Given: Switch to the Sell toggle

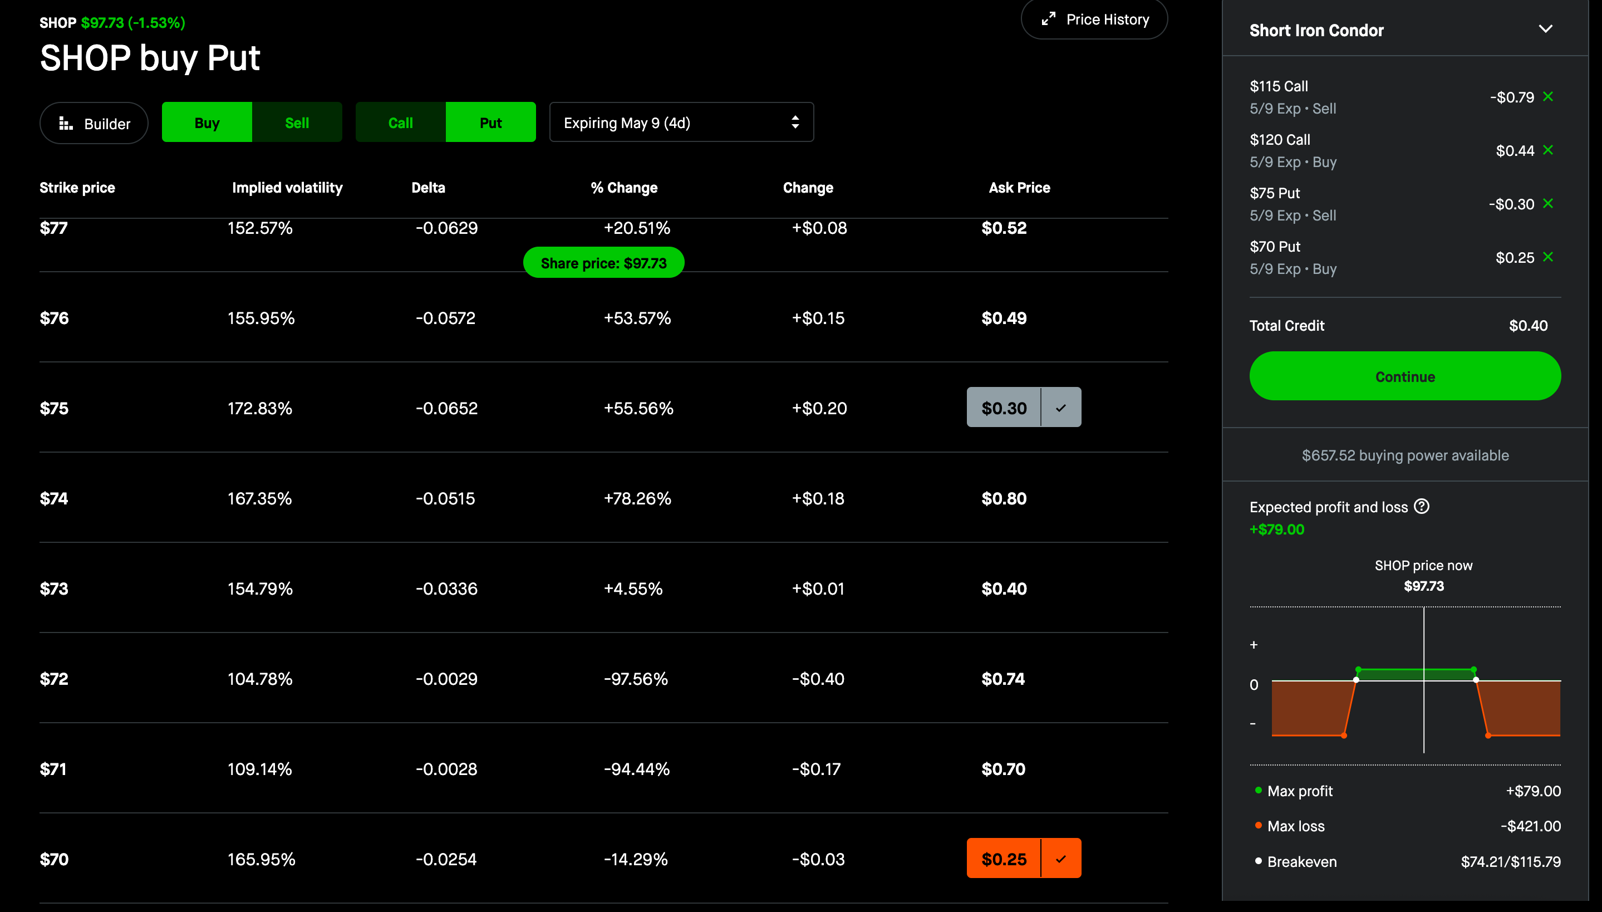Looking at the screenshot, I should click(297, 122).
